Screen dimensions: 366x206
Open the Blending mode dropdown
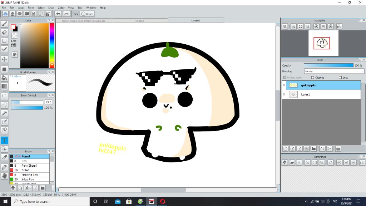[x=334, y=71]
